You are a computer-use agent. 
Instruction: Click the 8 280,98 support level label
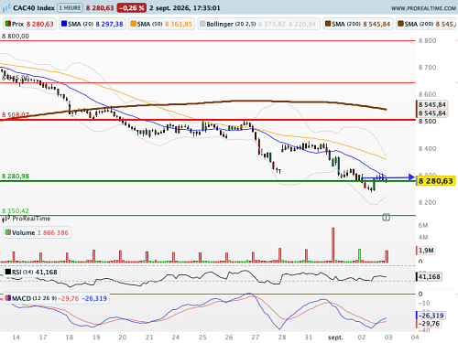coord(16,176)
